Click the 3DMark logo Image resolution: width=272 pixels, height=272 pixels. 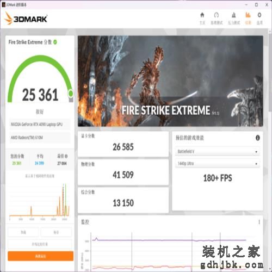pos(26,18)
